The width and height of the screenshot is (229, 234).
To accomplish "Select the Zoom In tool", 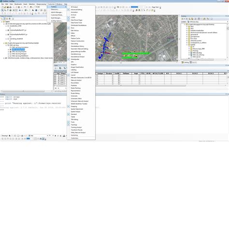I will click(x=2, y=10).
